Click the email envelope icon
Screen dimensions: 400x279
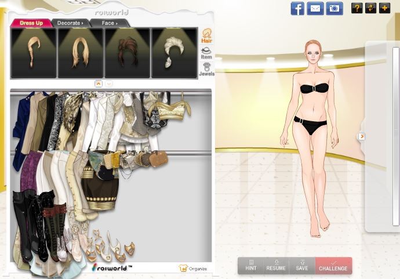[315, 8]
